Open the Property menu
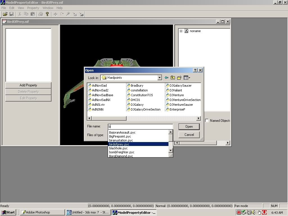The width and height of the screenshot is (288, 216). pyautogui.click(x=33, y=8)
